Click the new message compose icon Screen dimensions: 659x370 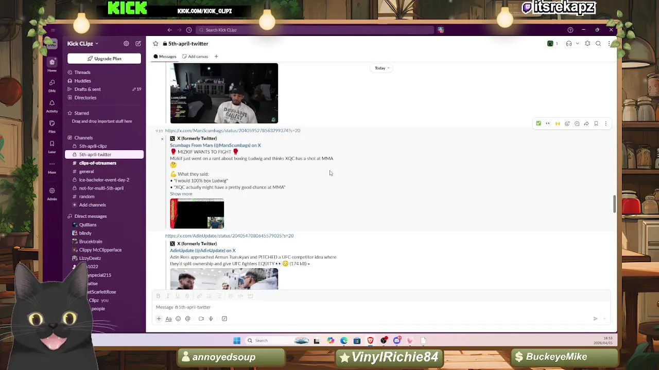[x=138, y=44]
